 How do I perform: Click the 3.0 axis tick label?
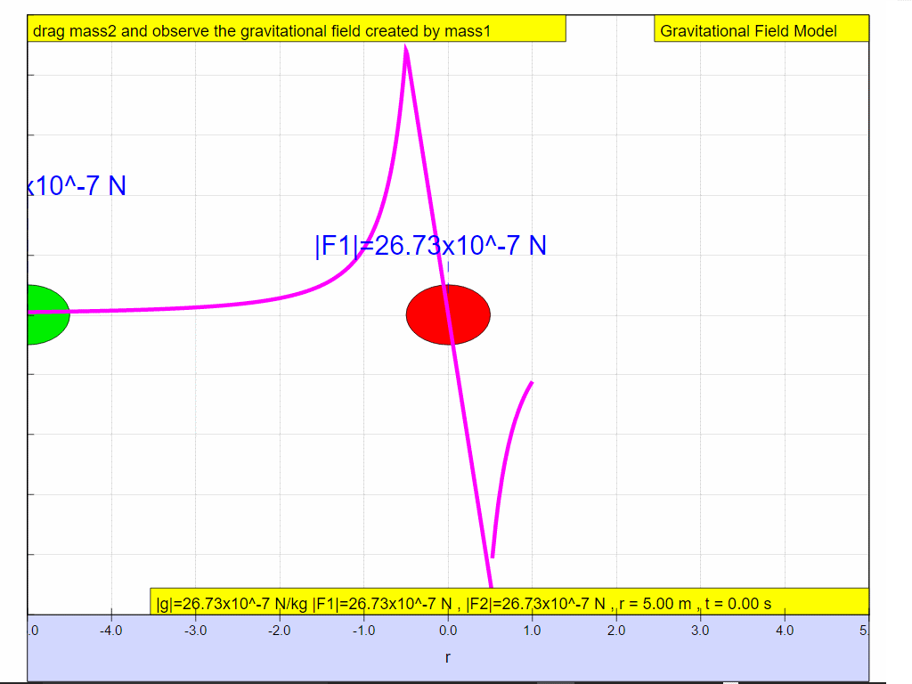[x=700, y=631]
